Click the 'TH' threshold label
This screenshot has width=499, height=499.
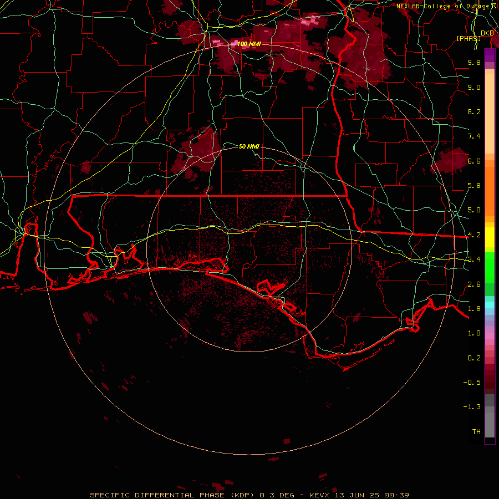coord(476,432)
